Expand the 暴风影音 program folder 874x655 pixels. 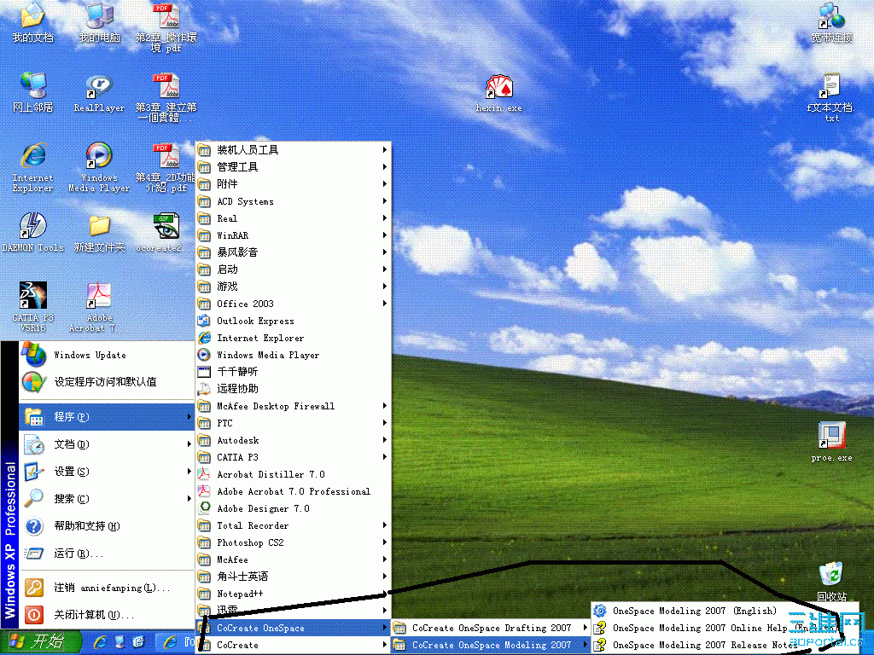294,252
